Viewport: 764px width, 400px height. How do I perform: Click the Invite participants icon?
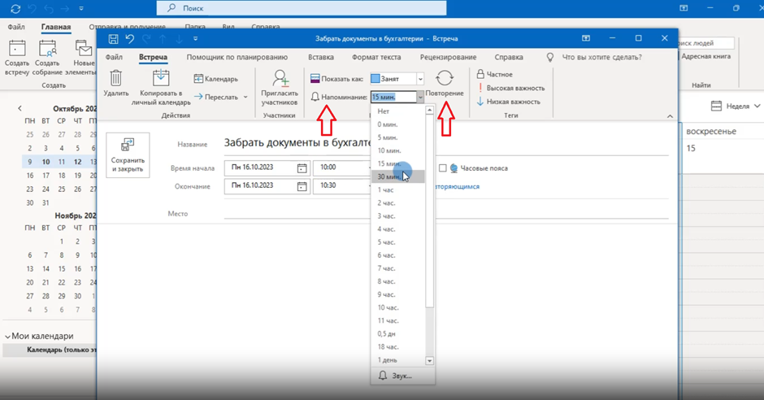pos(280,79)
